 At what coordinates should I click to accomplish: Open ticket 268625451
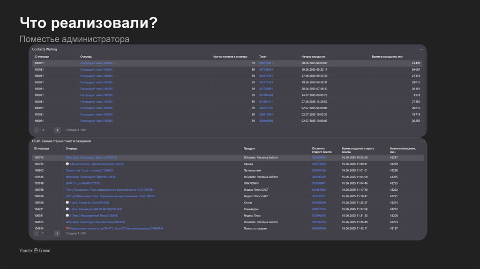(266, 63)
